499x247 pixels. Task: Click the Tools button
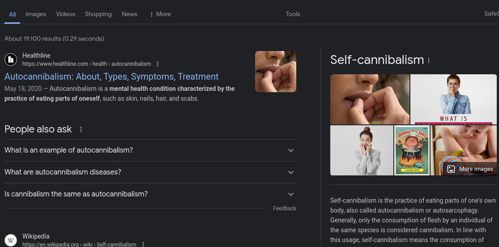tap(293, 14)
